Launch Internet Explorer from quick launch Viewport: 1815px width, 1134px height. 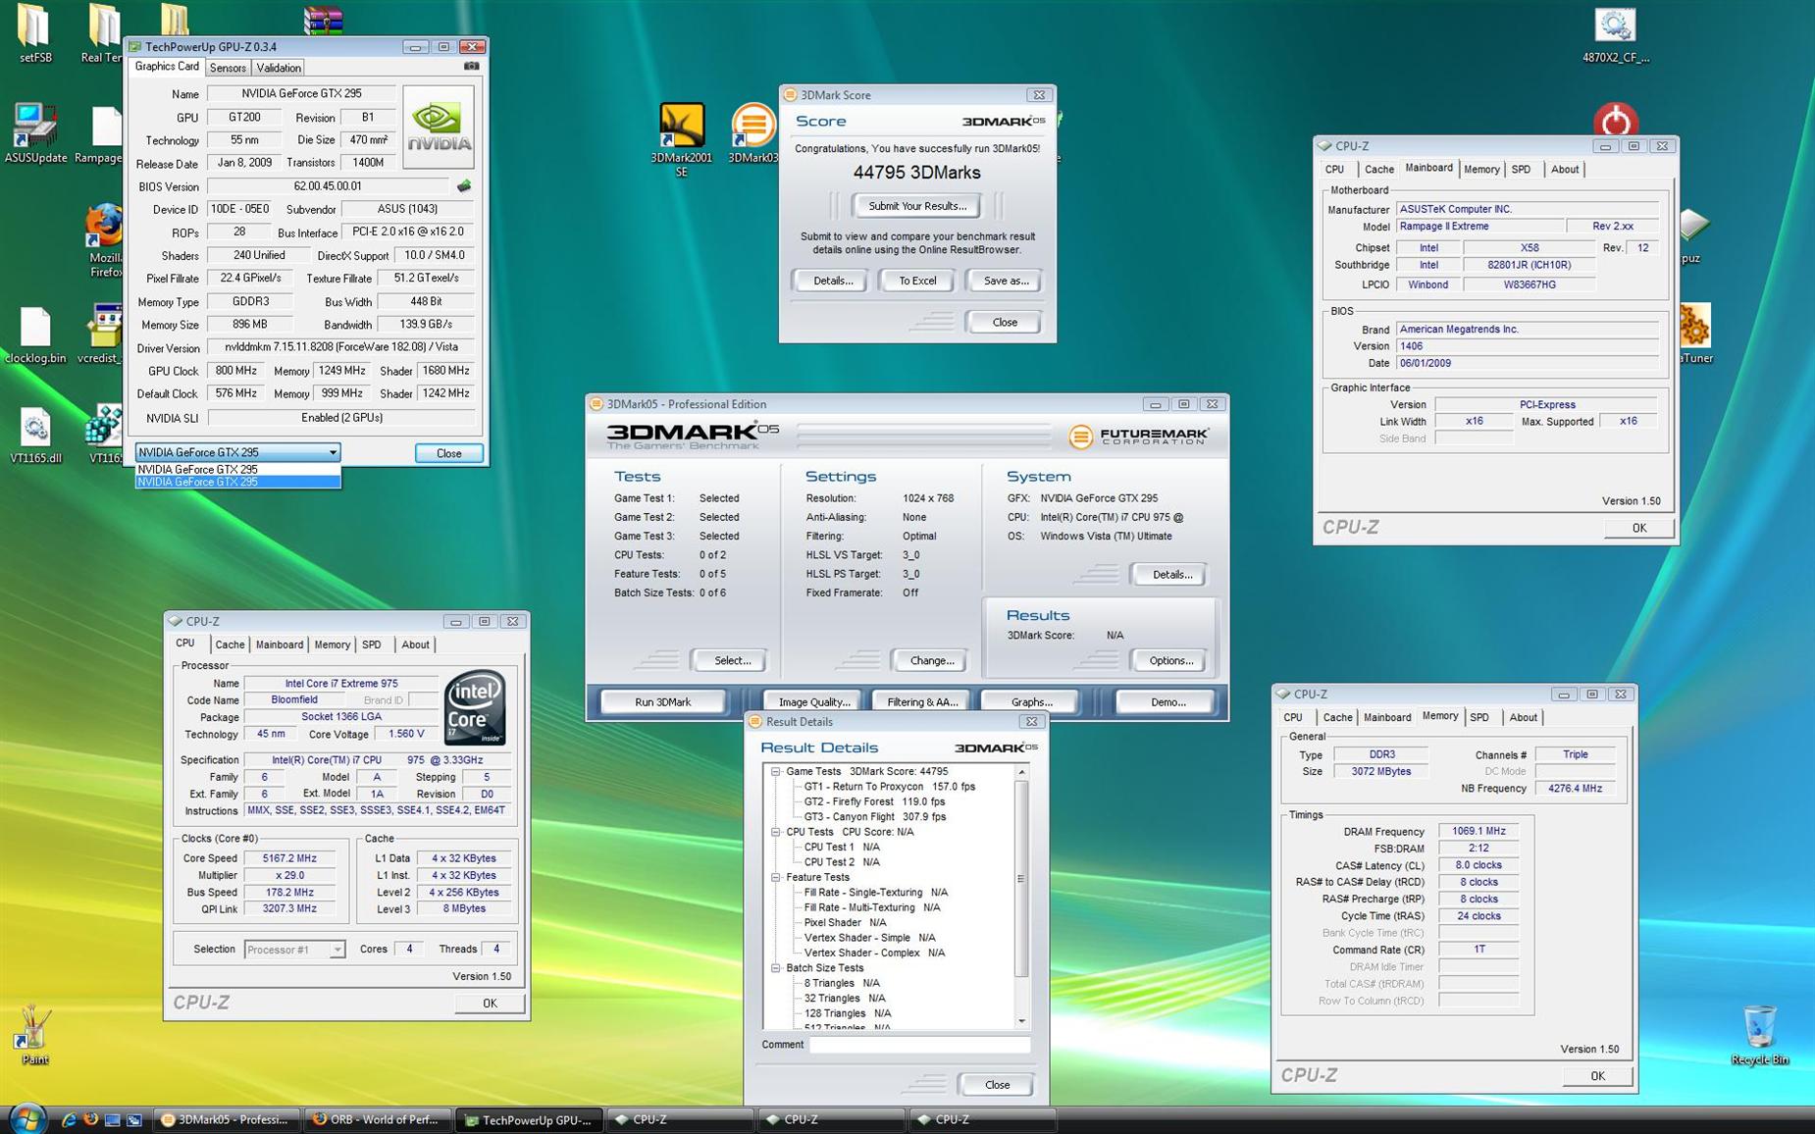pos(69,1119)
